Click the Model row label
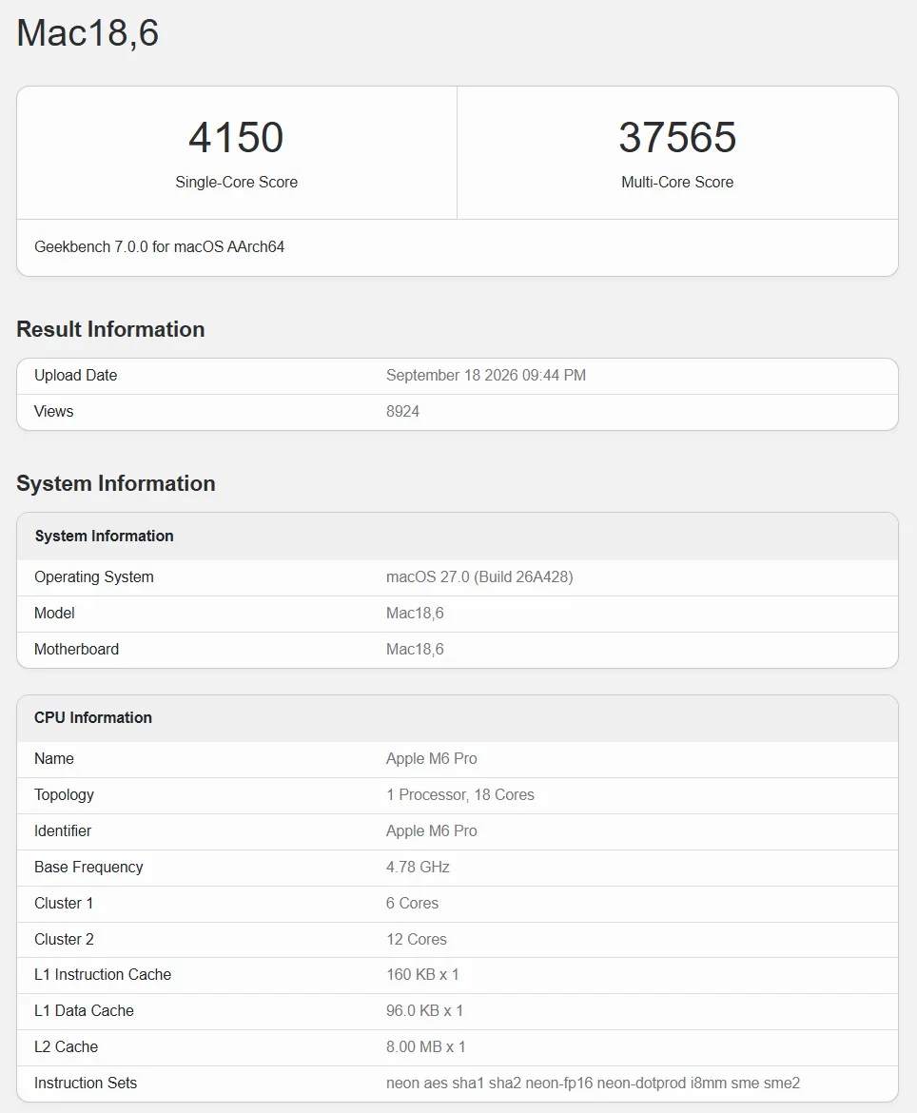Image resolution: width=917 pixels, height=1113 pixels. 54,614
